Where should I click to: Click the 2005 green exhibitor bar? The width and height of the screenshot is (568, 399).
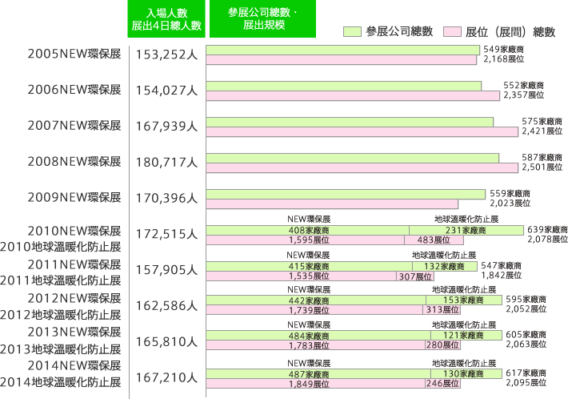[x=342, y=50]
